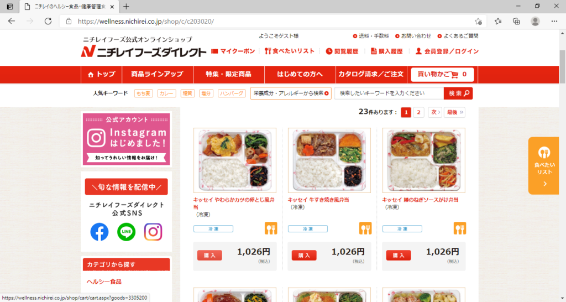566x302 pixels.
Task: View site info via lock icon
Action: tap(69, 22)
